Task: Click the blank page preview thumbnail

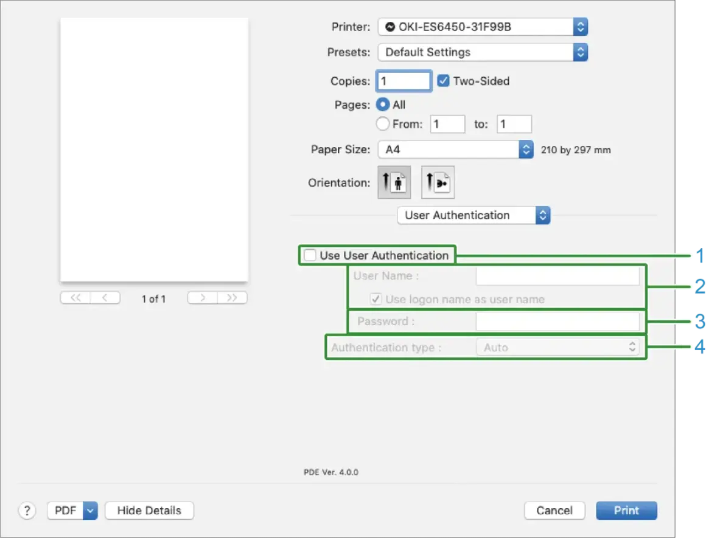Action: tap(155, 150)
